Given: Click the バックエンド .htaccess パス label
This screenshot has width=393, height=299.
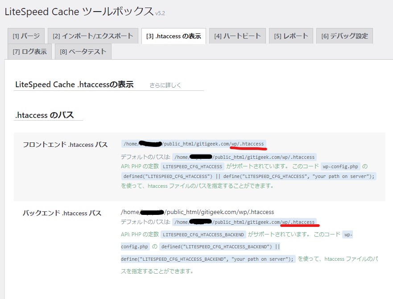Looking at the screenshot, I should [x=62, y=213].
